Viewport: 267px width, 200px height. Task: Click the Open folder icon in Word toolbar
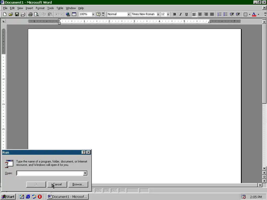pos(11,14)
